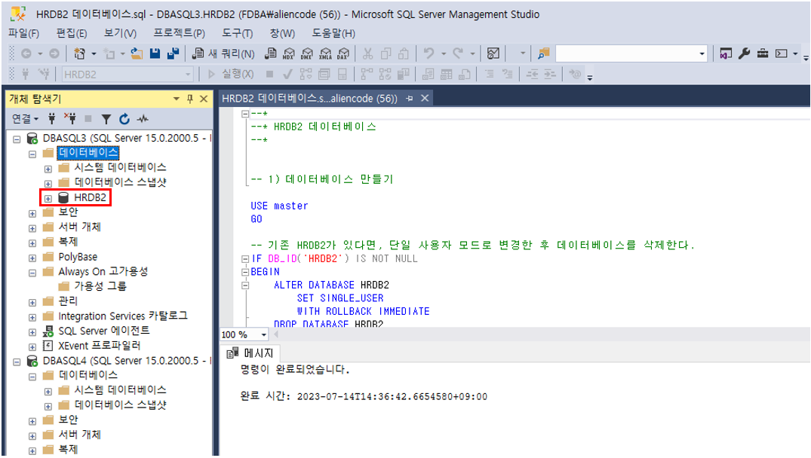Screen dimensions: 811x458
Task: Expand 시스템 데이터베이스 under DBASQL3
Action: coord(48,169)
